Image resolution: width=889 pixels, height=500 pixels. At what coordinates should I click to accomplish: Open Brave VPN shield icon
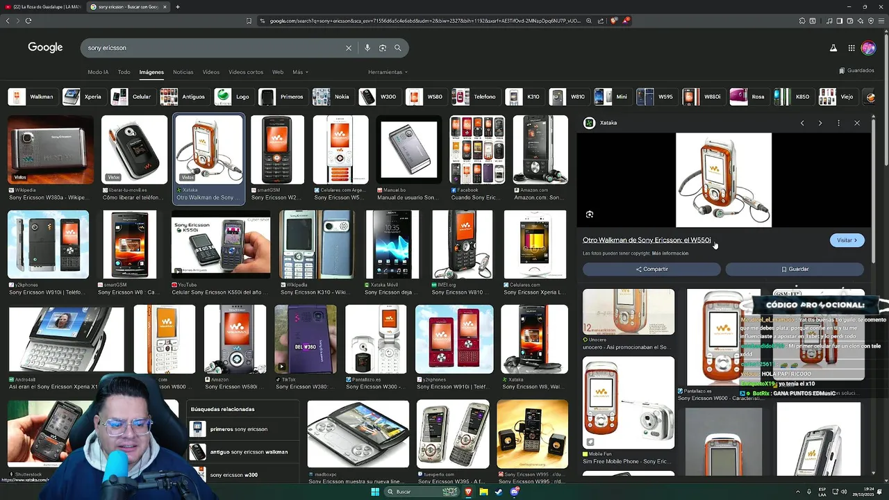click(871, 21)
